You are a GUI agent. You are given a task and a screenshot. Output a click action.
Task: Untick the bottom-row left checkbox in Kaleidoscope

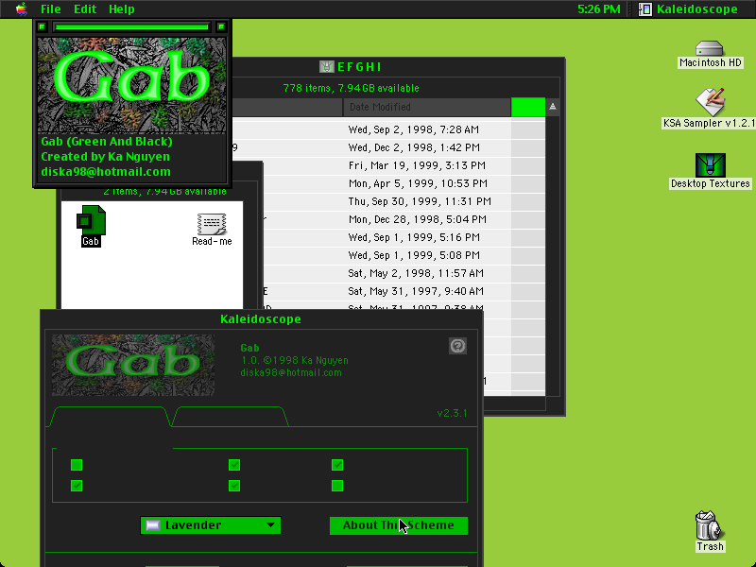tap(77, 486)
